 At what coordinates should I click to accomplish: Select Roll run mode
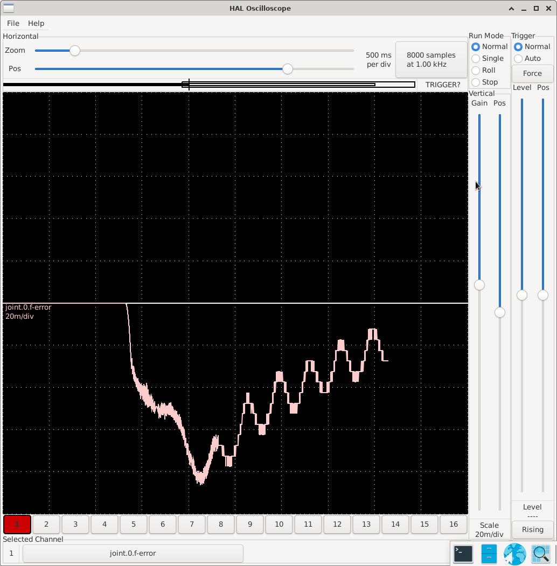pos(483,71)
